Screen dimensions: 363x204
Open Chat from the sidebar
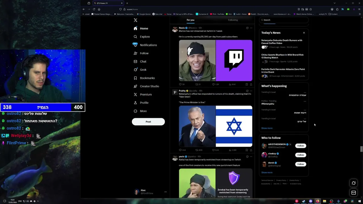[140, 61]
